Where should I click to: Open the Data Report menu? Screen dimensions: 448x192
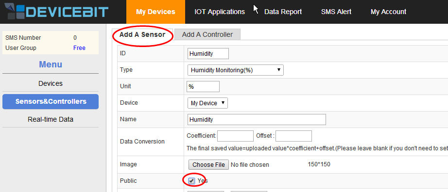[283, 12]
